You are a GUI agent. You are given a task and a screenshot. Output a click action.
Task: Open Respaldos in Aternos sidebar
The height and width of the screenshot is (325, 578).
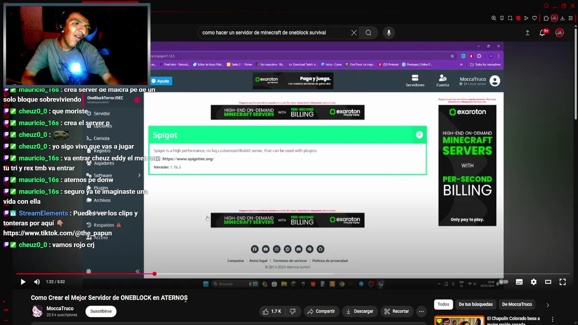point(104,225)
